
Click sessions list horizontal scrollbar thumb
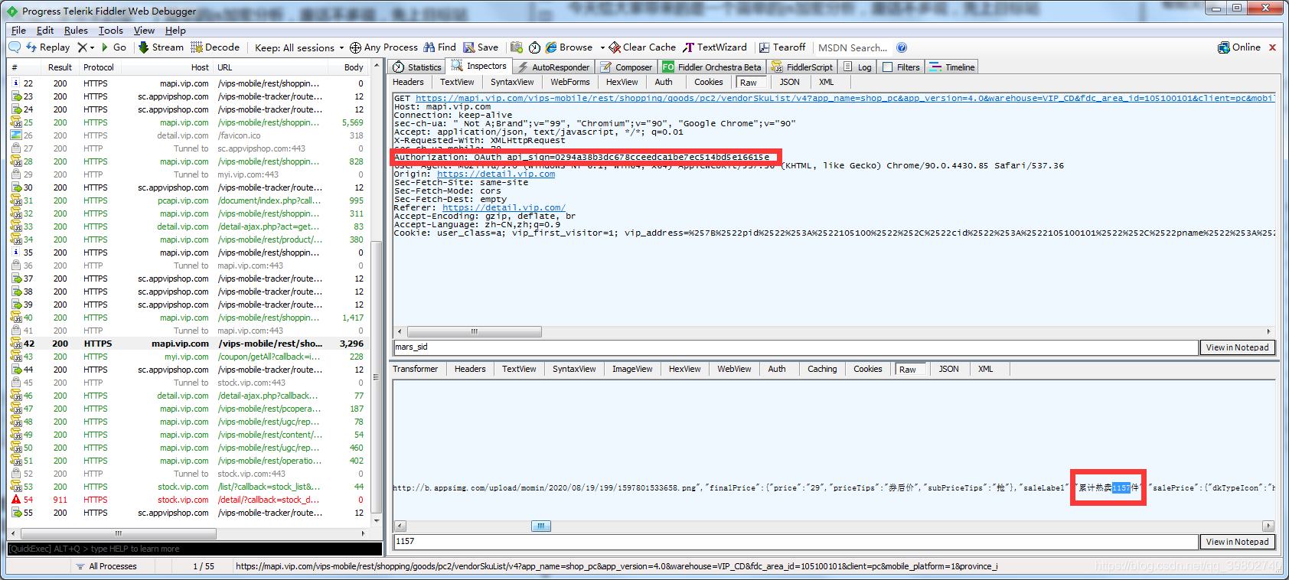tap(118, 533)
